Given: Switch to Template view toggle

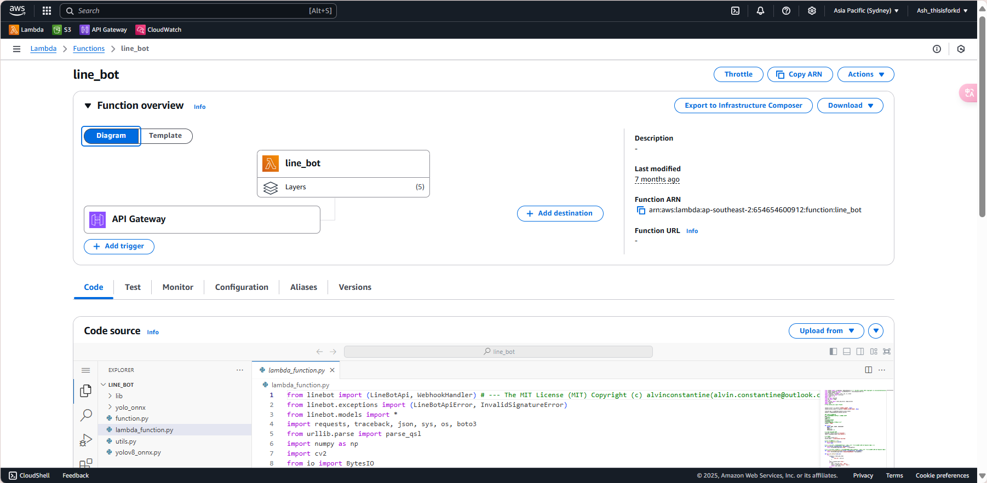Looking at the screenshot, I should tap(165, 136).
